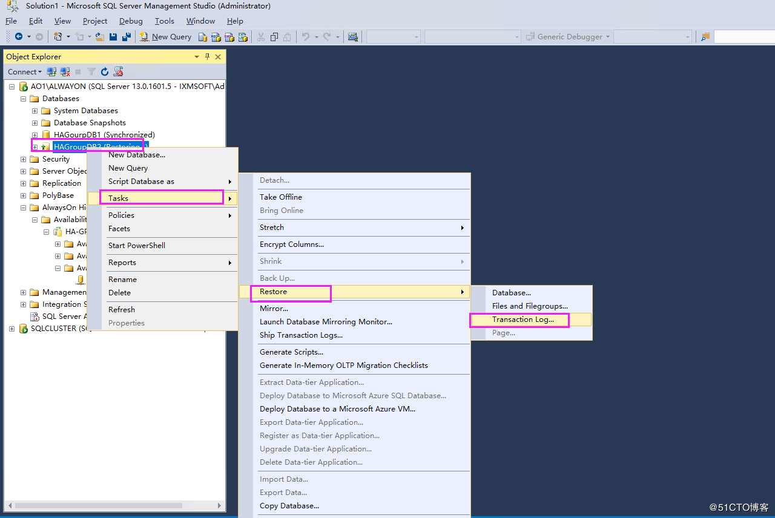The width and height of the screenshot is (775, 518).
Task: Open a New Query from the toolbar
Action: [x=165, y=36]
